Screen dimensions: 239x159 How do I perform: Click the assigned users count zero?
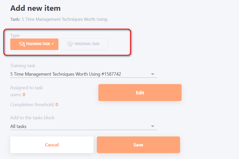coord(24,95)
